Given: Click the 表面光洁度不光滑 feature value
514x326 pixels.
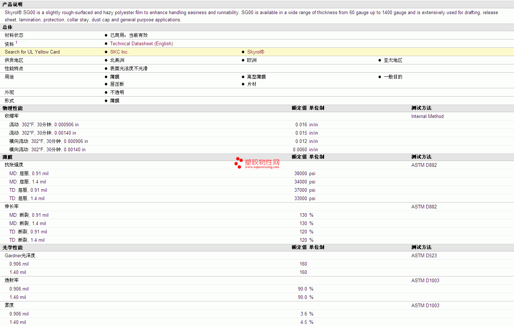Looking at the screenshot, I should click(129, 68).
